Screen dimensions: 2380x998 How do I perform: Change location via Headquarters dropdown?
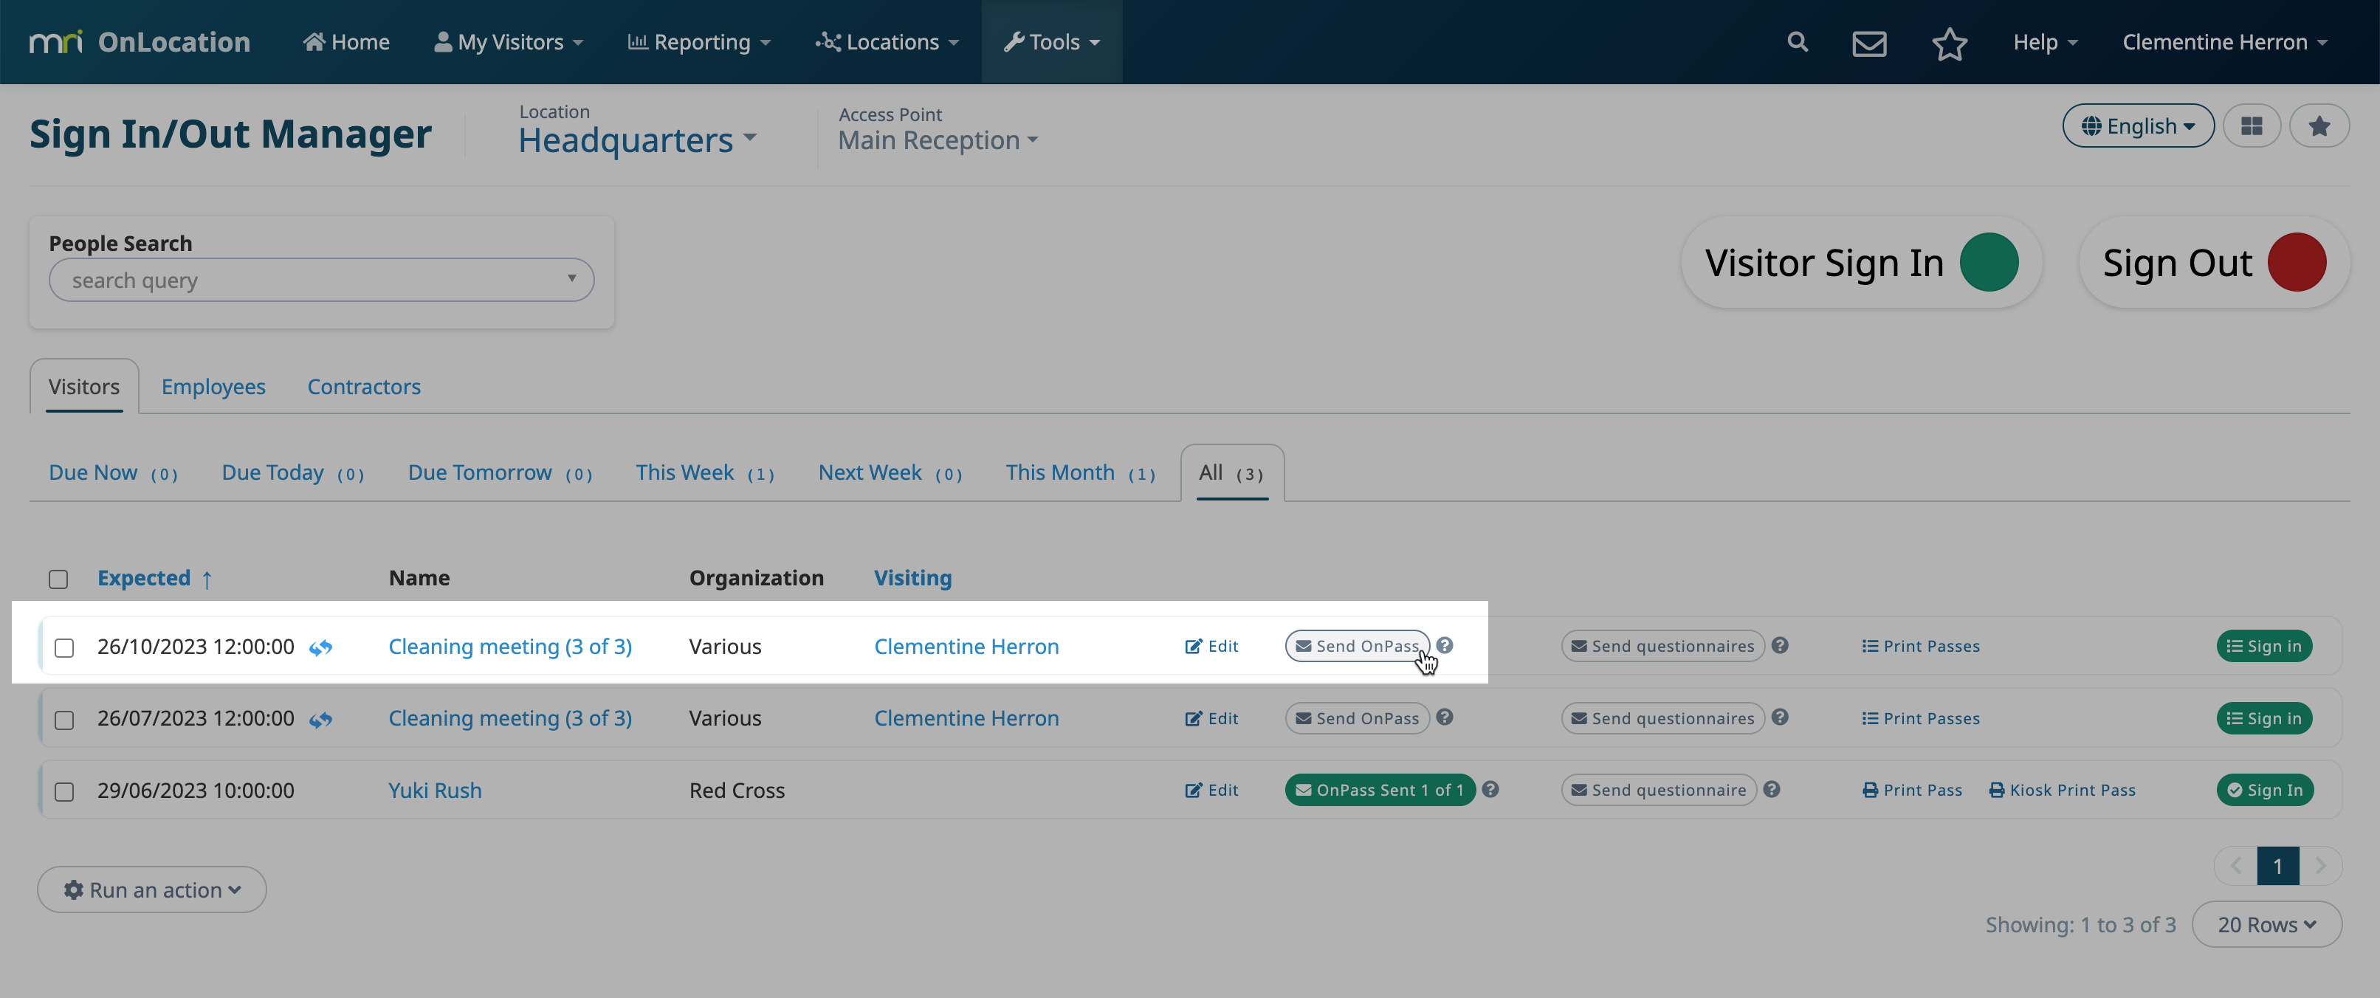point(638,140)
